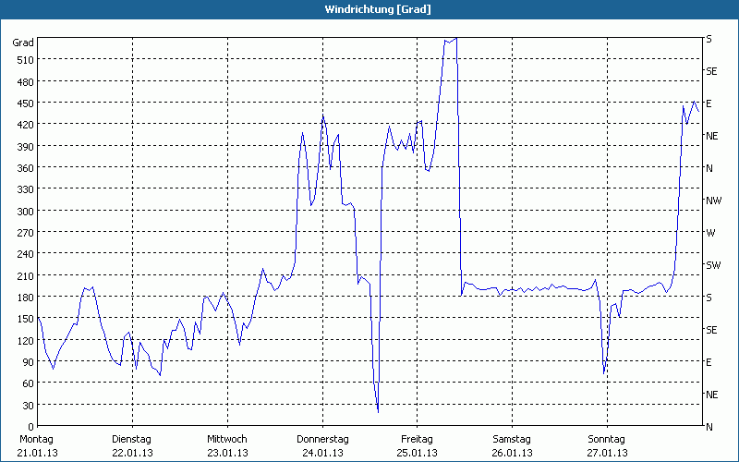
Task: Click the 270 y-axis value
Action: 26,233
